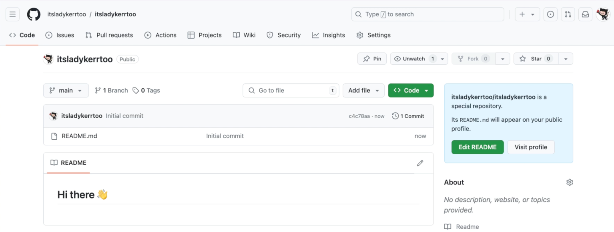Open the Pull requests icon near the inbox
This screenshot has height=232, width=614.
[x=568, y=14]
